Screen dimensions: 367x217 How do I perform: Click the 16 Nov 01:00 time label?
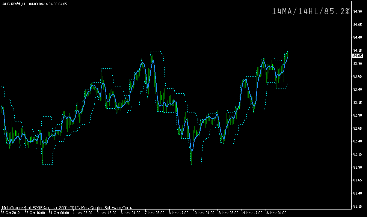(x=276, y=213)
